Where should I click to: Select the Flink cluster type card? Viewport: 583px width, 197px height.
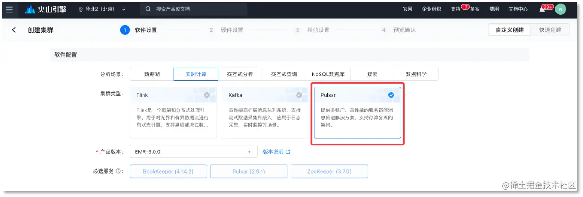pos(173,113)
